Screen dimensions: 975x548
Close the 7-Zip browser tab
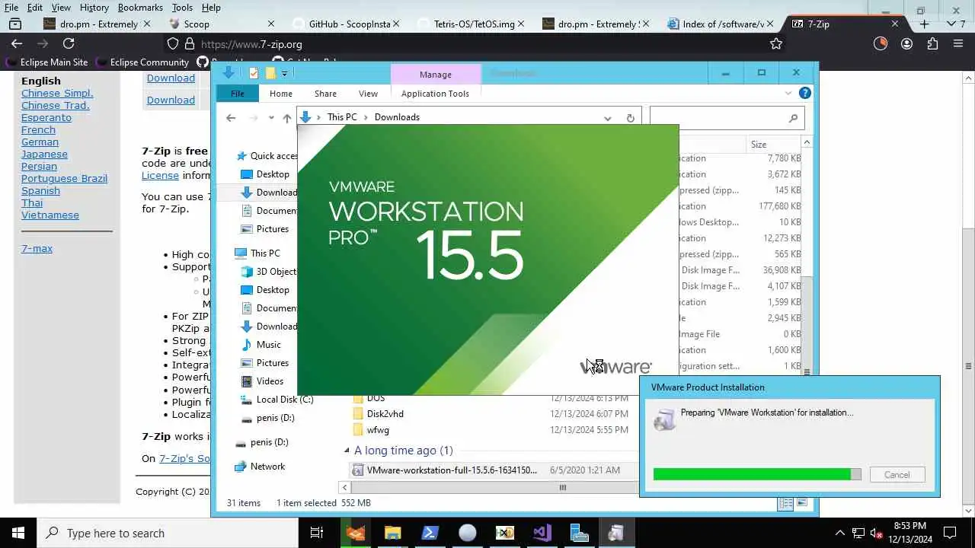point(895,24)
